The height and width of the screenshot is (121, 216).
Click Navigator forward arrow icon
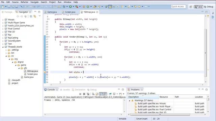point(22,16)
